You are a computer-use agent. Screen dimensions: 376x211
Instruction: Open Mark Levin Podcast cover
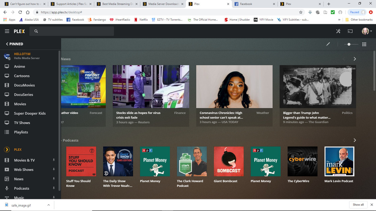(x=339, y=161)
